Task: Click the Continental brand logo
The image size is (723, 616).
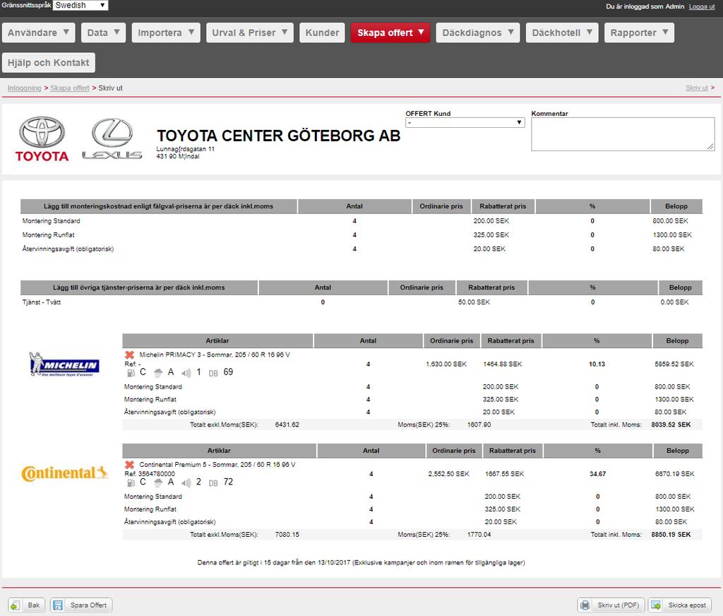Action: point(64,473)
